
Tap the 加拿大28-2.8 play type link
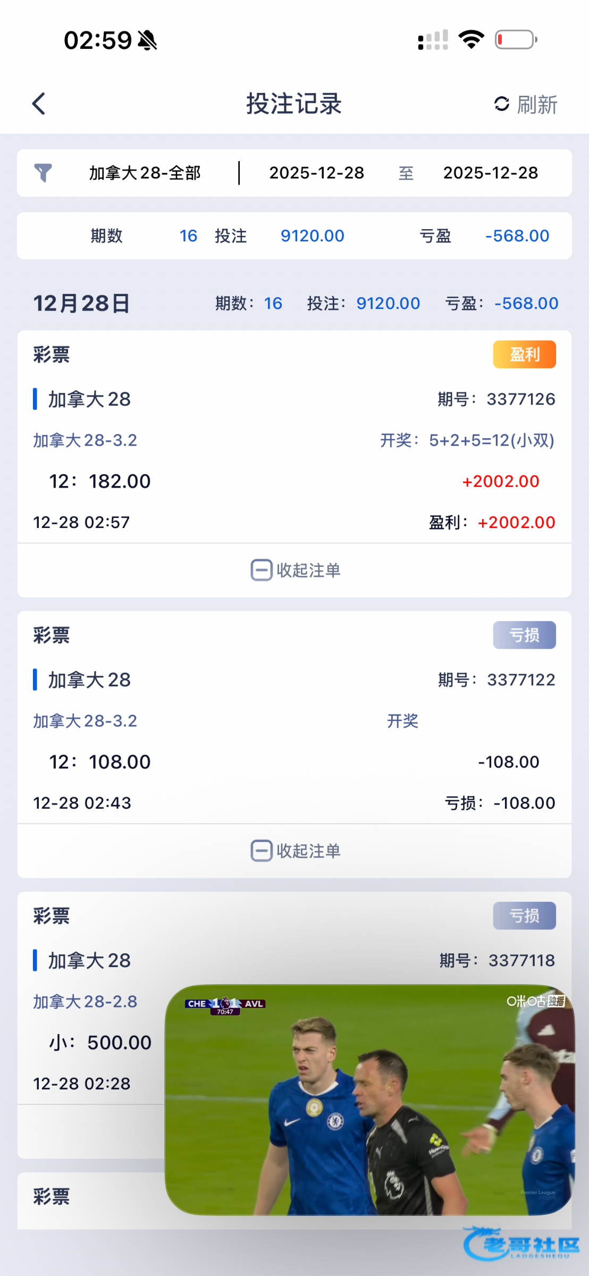click(x=85, y=1002)
